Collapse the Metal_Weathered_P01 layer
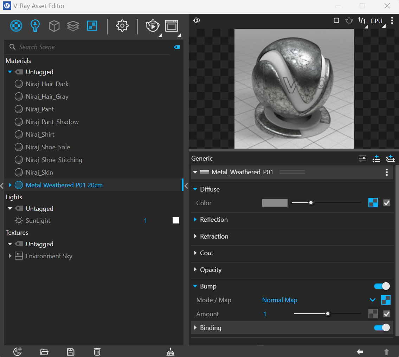This screenshot has width=399, height=357. click(195, 172)
